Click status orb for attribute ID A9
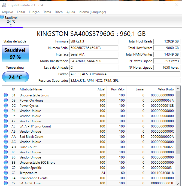The width and height of the screenshot is (182, 186). click(x=6, y=131)
